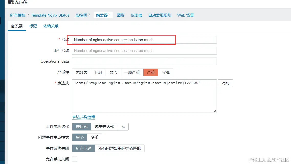Switch to 触发器 form sub-tab
The height and width of the screenshot is (164, 291).
pyautogui.click(x=17, y=26)
